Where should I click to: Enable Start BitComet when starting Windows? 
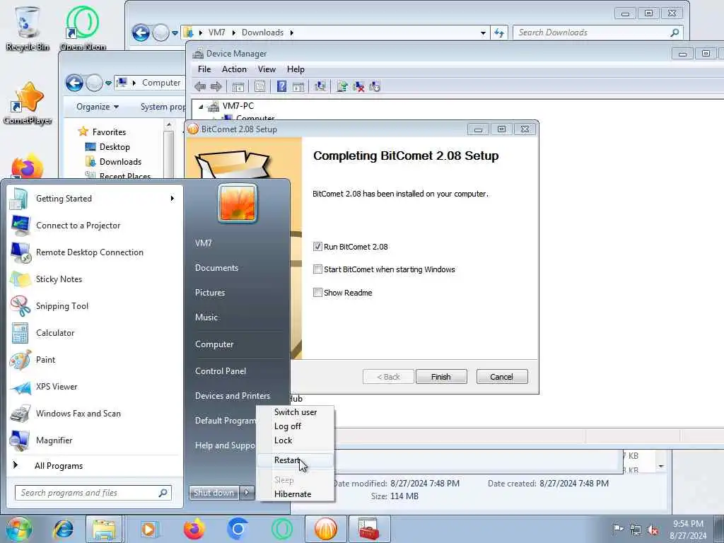[317, 269]
